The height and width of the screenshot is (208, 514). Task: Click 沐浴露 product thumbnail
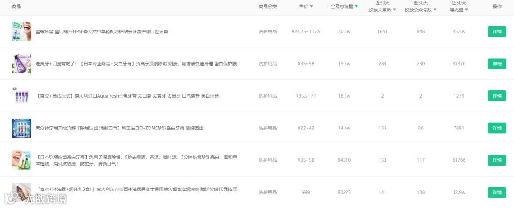pyautogui.click(x=21, y=192)
